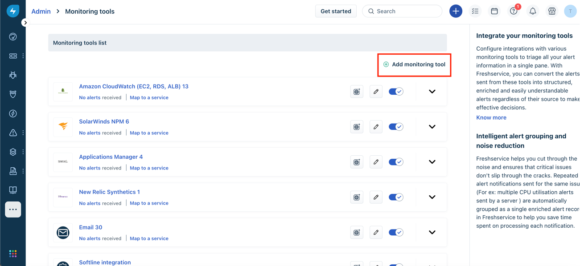This screenshot has width=580, height=266.
Task: Expand the Amazon CloudWatch row chevron
Action: point(432,92)
